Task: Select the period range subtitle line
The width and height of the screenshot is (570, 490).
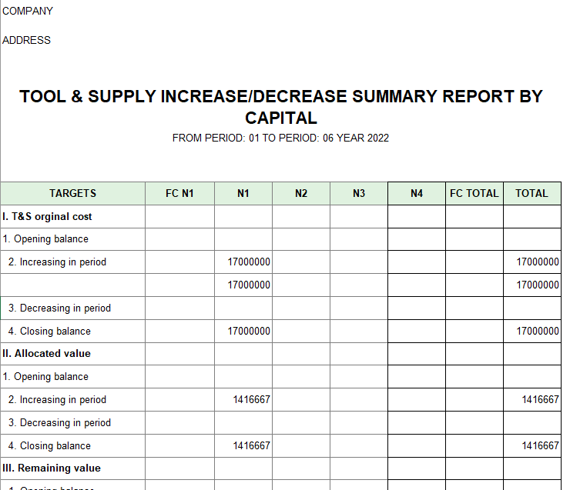Action: [x=280, y=138]
